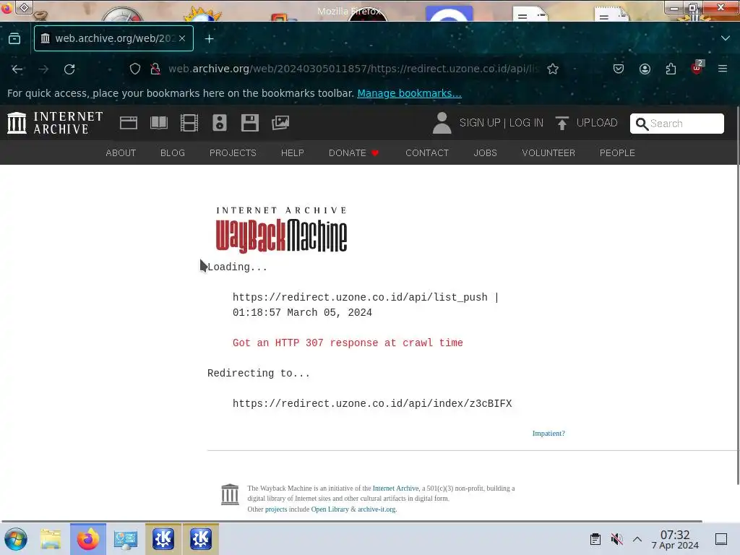Open the PROJECTS menu item
The height and width of the screenshot is (555, 740).
click(233, 153)
